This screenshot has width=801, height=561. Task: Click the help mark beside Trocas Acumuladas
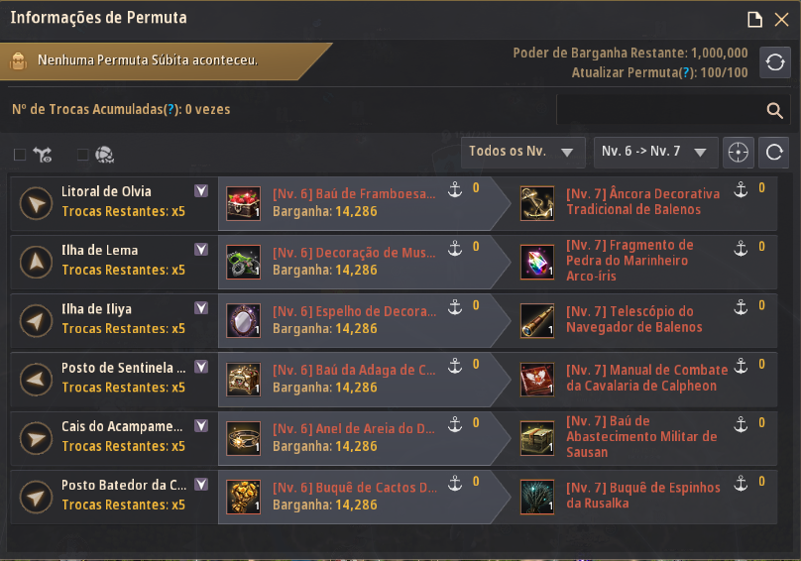coord(172,110)
